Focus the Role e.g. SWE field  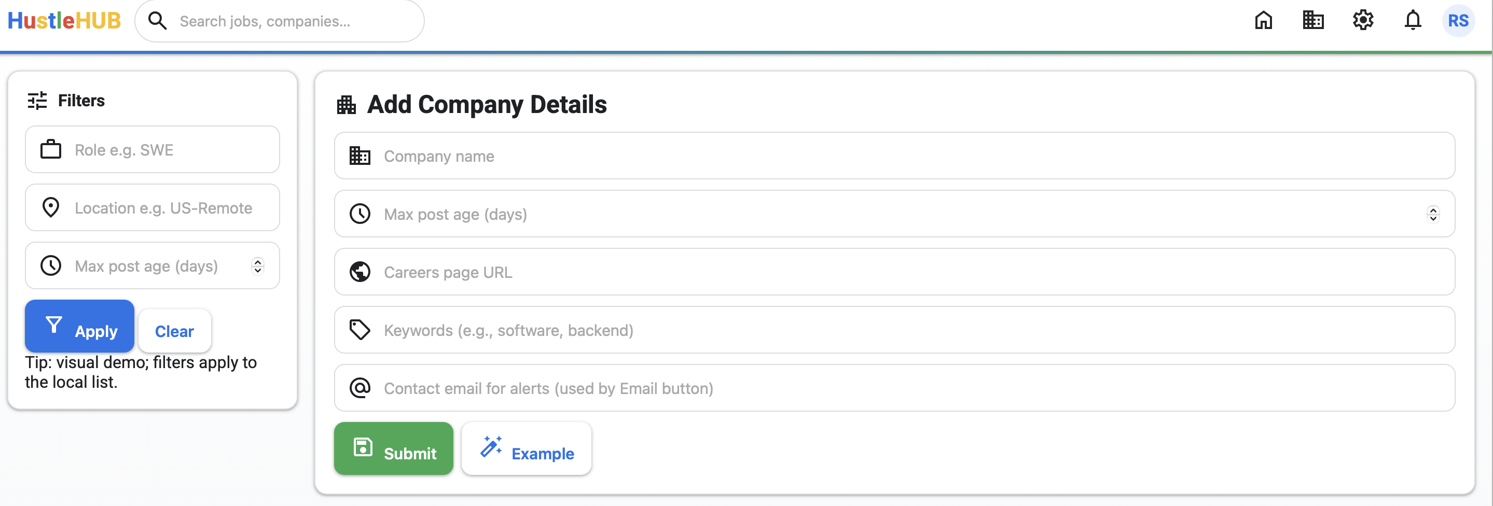click(153, 149)
